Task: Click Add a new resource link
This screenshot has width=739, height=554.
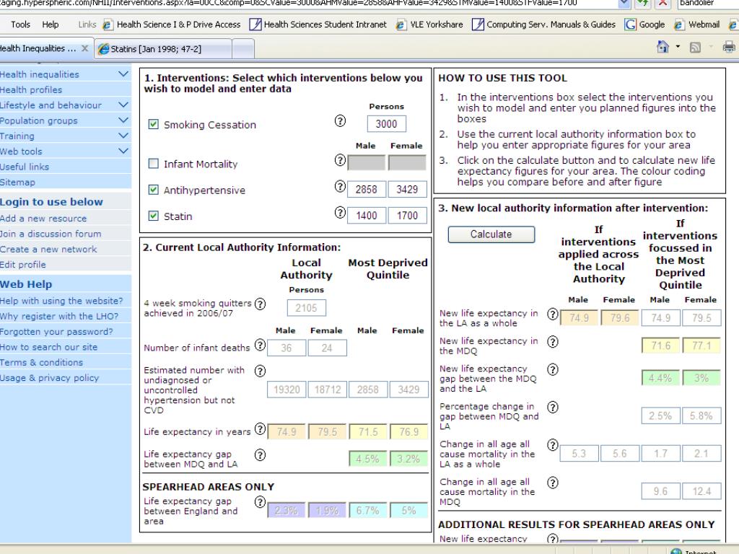Action: point(43,219)
